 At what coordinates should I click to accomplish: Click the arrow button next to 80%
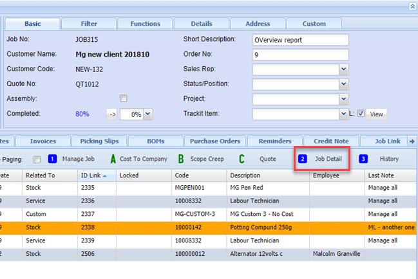(111, 114)
